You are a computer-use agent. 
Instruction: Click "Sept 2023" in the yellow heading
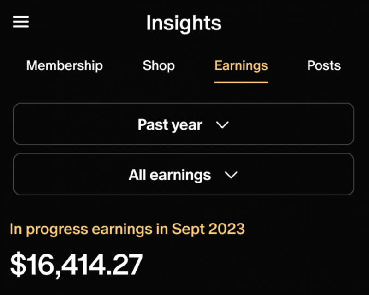point(208,229)
